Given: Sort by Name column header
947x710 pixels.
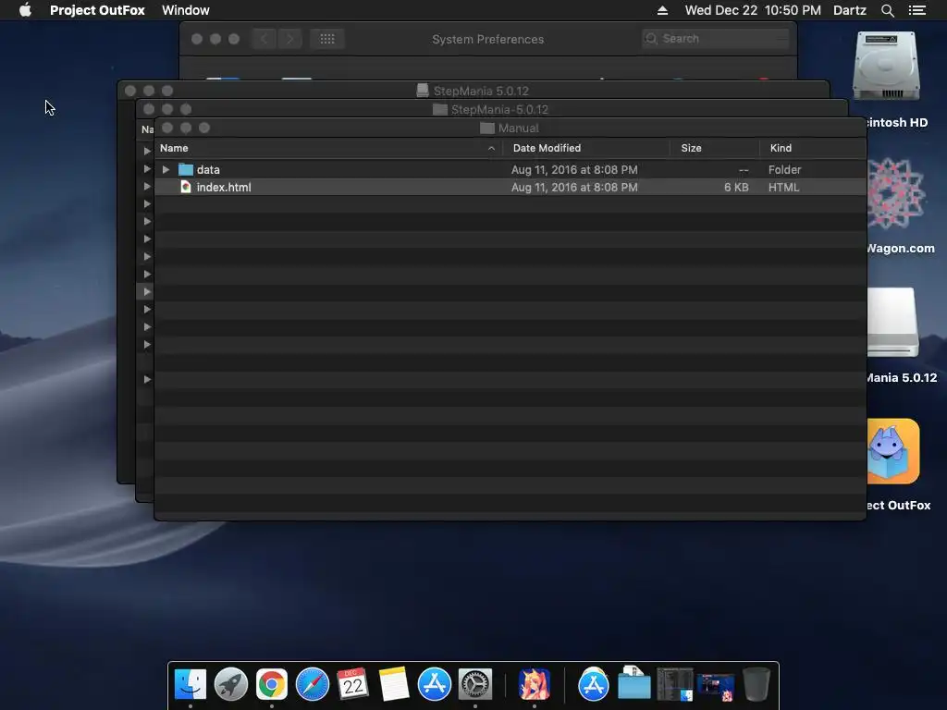Looking at the screenshot, I should [x=174, y=148].
